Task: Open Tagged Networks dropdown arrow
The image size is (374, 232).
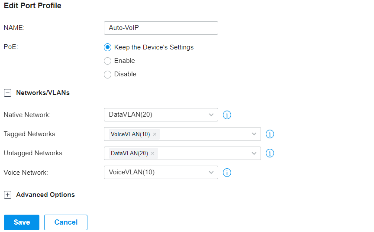Action: coord(254,134)
